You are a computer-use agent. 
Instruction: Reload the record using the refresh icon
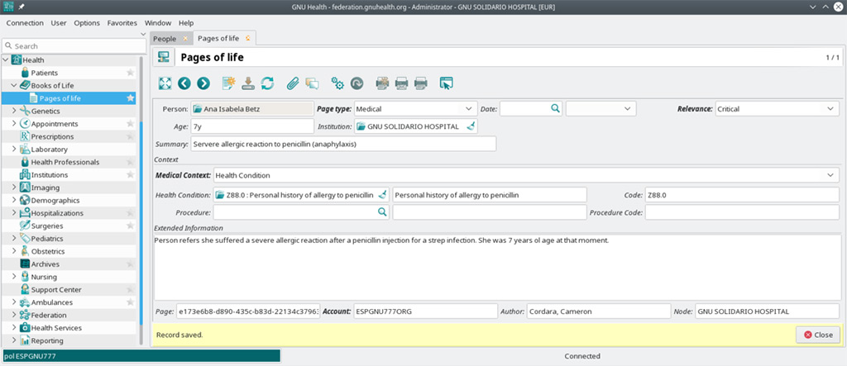coord(267,83)
